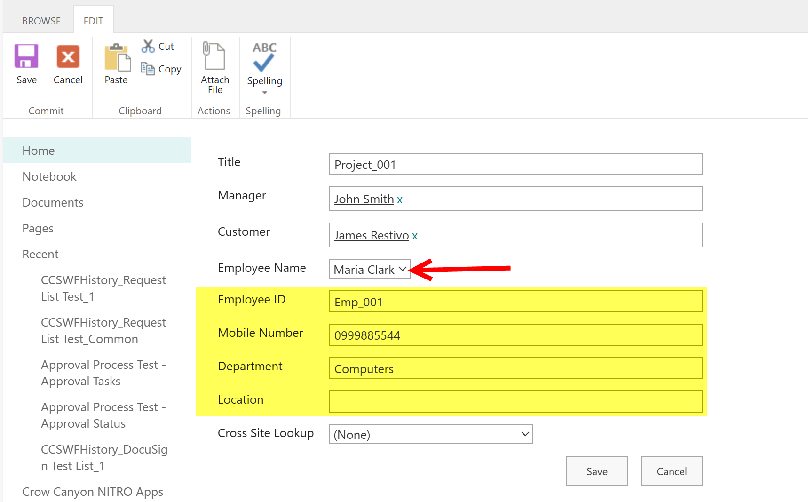Open James Restivo customer link
This screenshot has height=502, width=808.
pos(372,235)
